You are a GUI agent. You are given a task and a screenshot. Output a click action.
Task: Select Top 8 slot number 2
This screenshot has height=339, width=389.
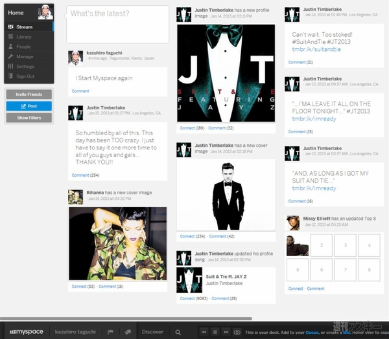pos(322,245)
